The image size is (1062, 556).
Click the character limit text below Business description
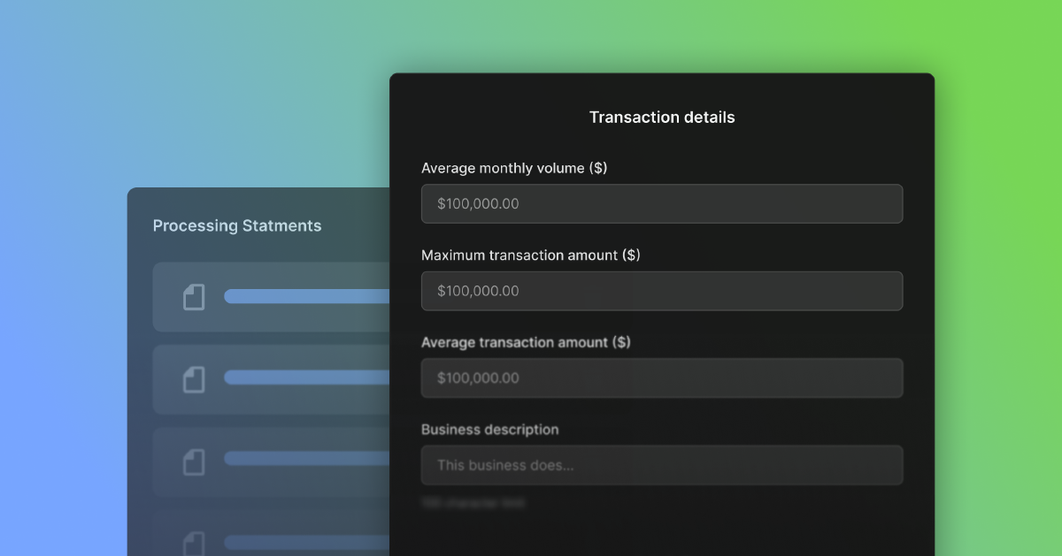tap(474, 503)
